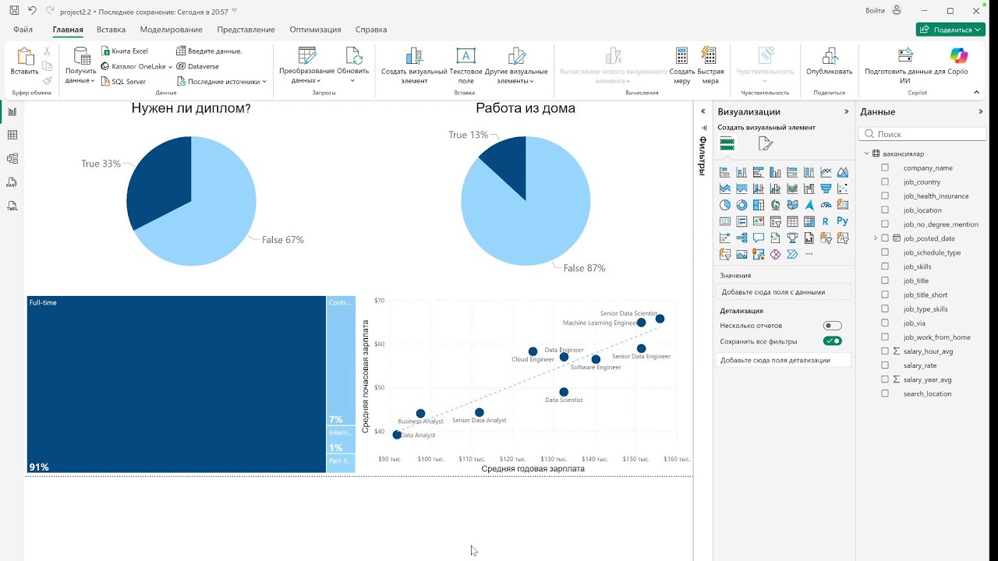Viewport: 998px width, 561px height.
Task: Click 'Создать меру' button
Action: click(x=681, y=65)
